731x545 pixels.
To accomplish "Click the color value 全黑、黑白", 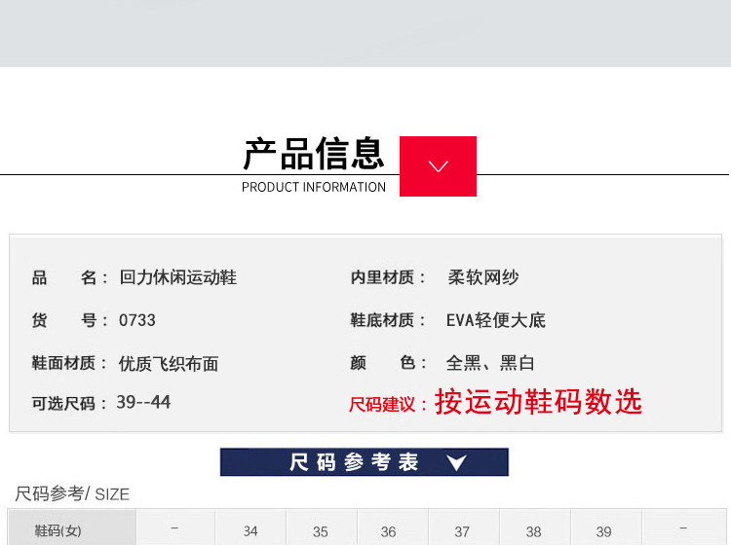I will [x=490, y=363].
